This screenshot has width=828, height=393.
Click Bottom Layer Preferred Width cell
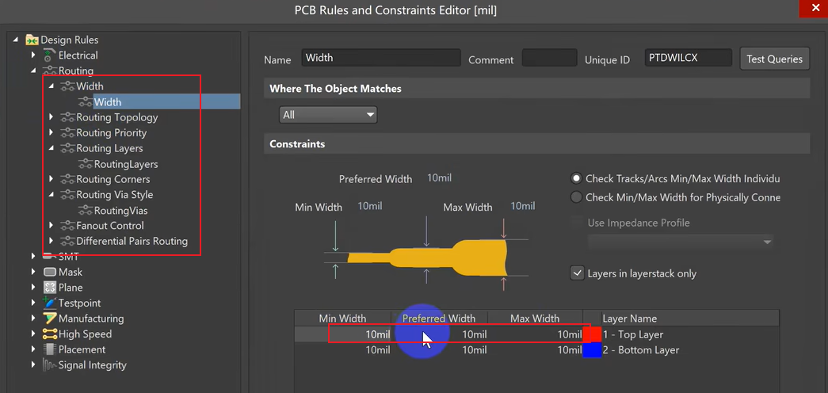pyautogui.click(x=439, y=349)
